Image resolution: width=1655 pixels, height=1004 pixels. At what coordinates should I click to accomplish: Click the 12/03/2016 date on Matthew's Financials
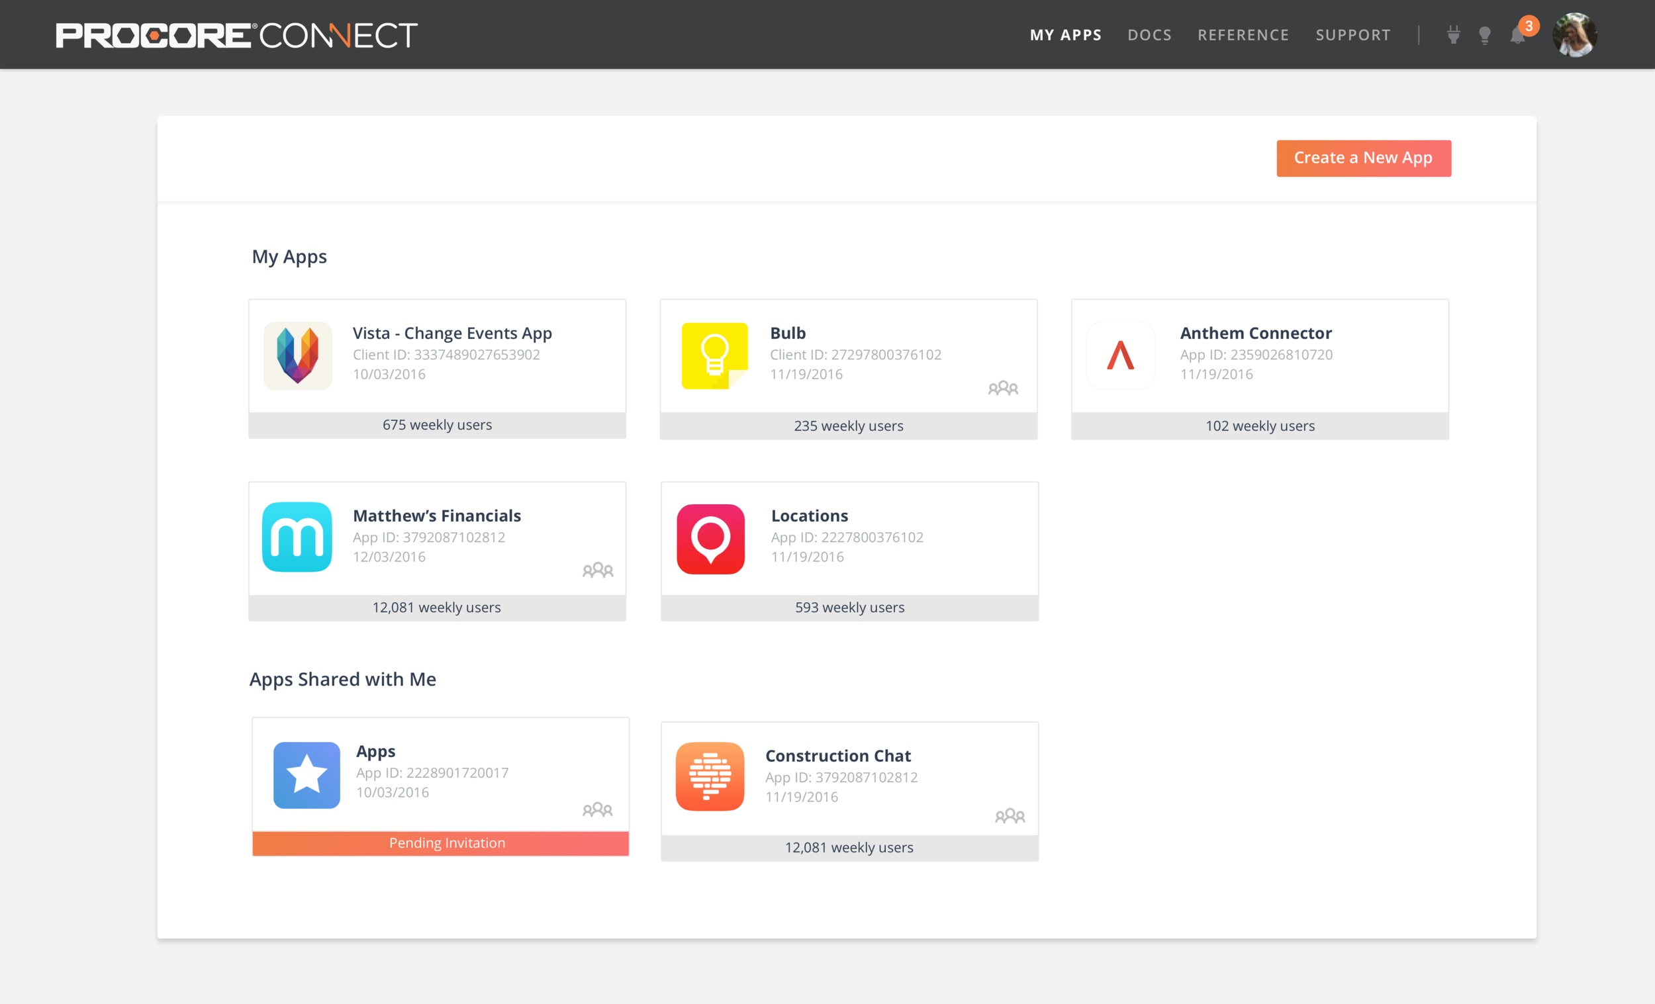(389, 557)
